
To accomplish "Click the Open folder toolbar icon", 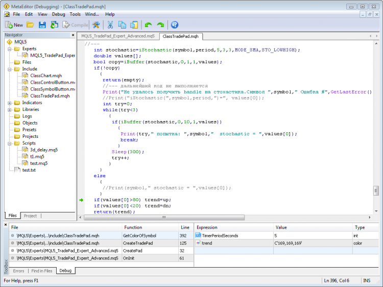I will click(30, 25).
